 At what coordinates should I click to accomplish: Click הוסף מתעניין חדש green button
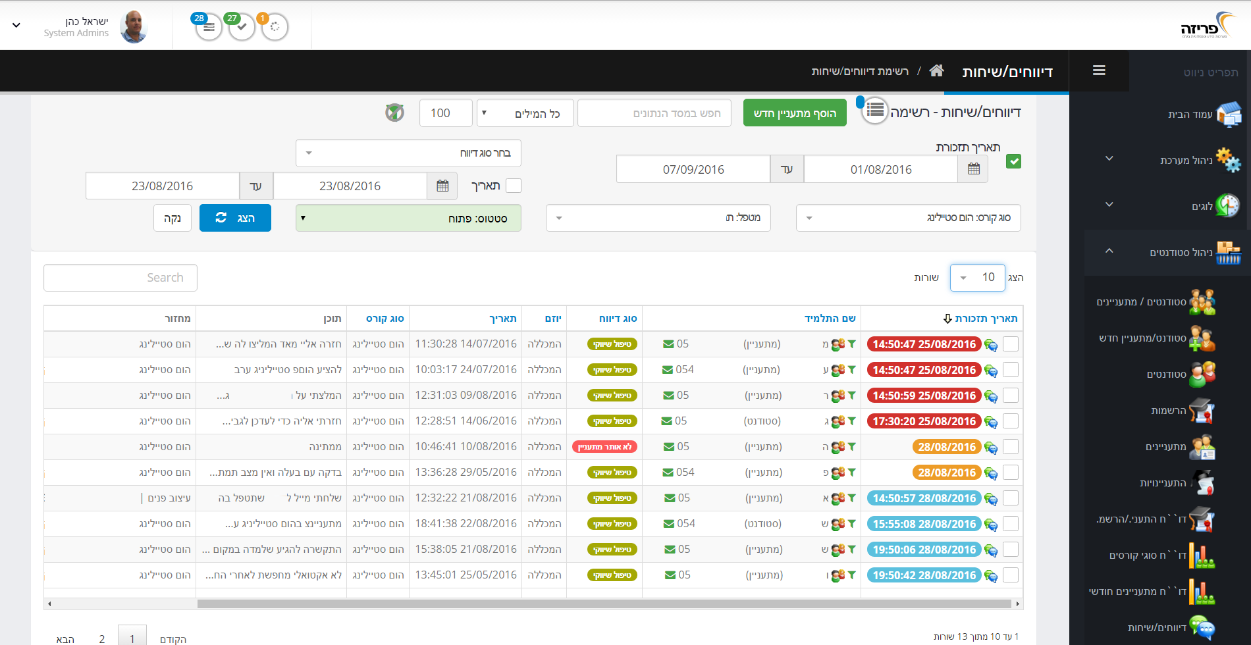(795, 113)
